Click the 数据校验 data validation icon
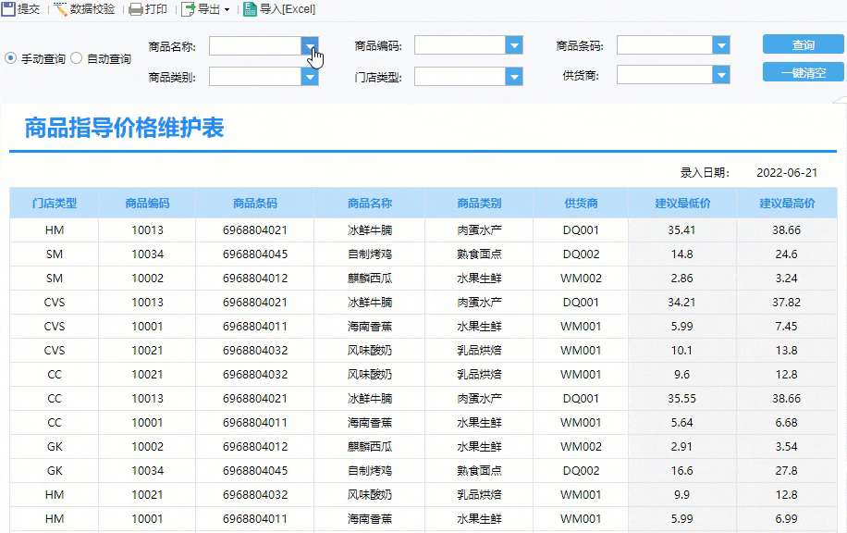 pyautogui.click(x=61, y=9)
